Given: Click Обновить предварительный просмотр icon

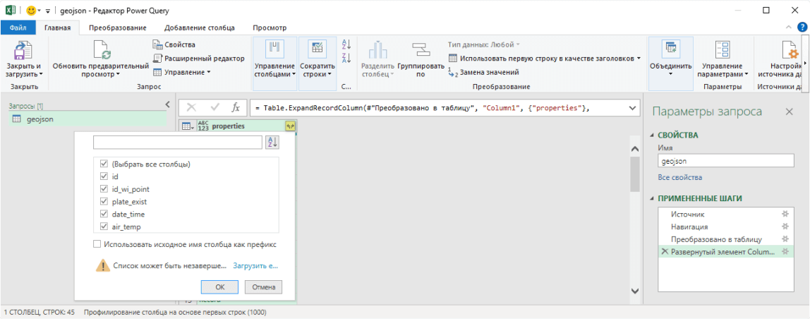Looking at the screenshot, I should (x=101, y=51).
